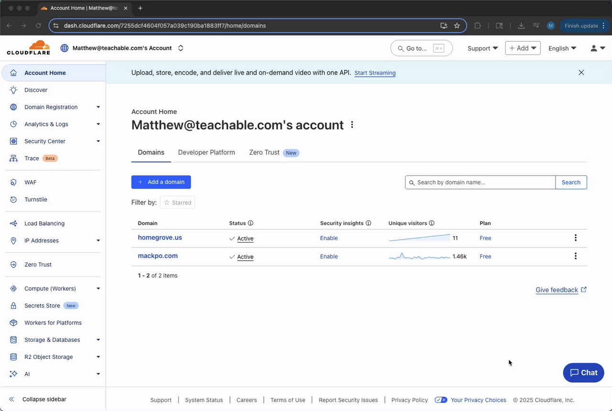Viewport: 612px width, 411px height.
Task: Reload the page in browser toolbar
Action: 38,26
